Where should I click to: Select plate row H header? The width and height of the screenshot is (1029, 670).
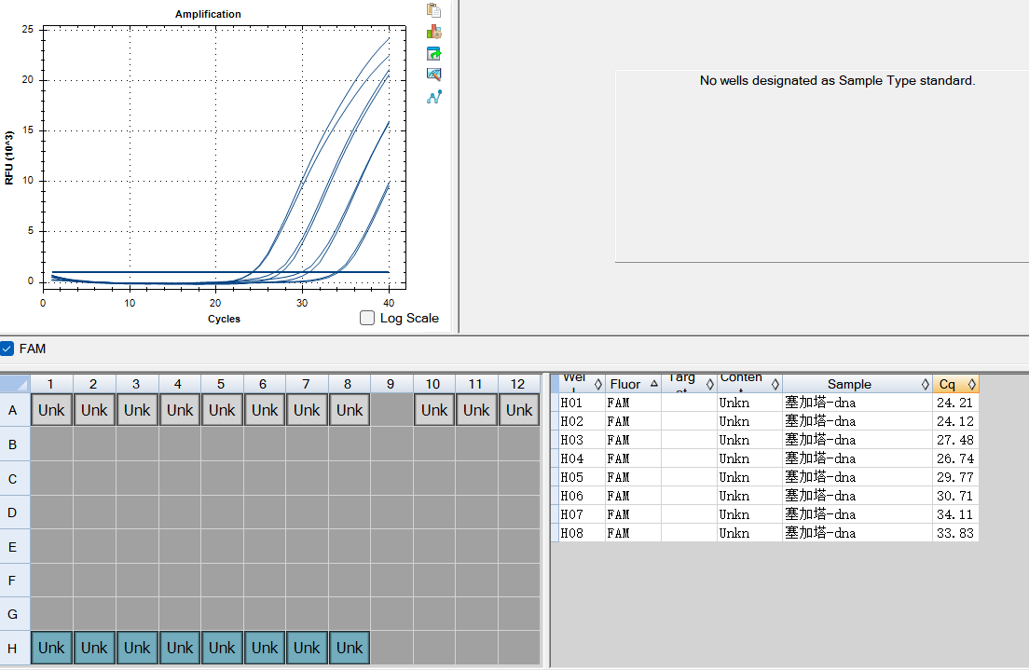[12, 649]
